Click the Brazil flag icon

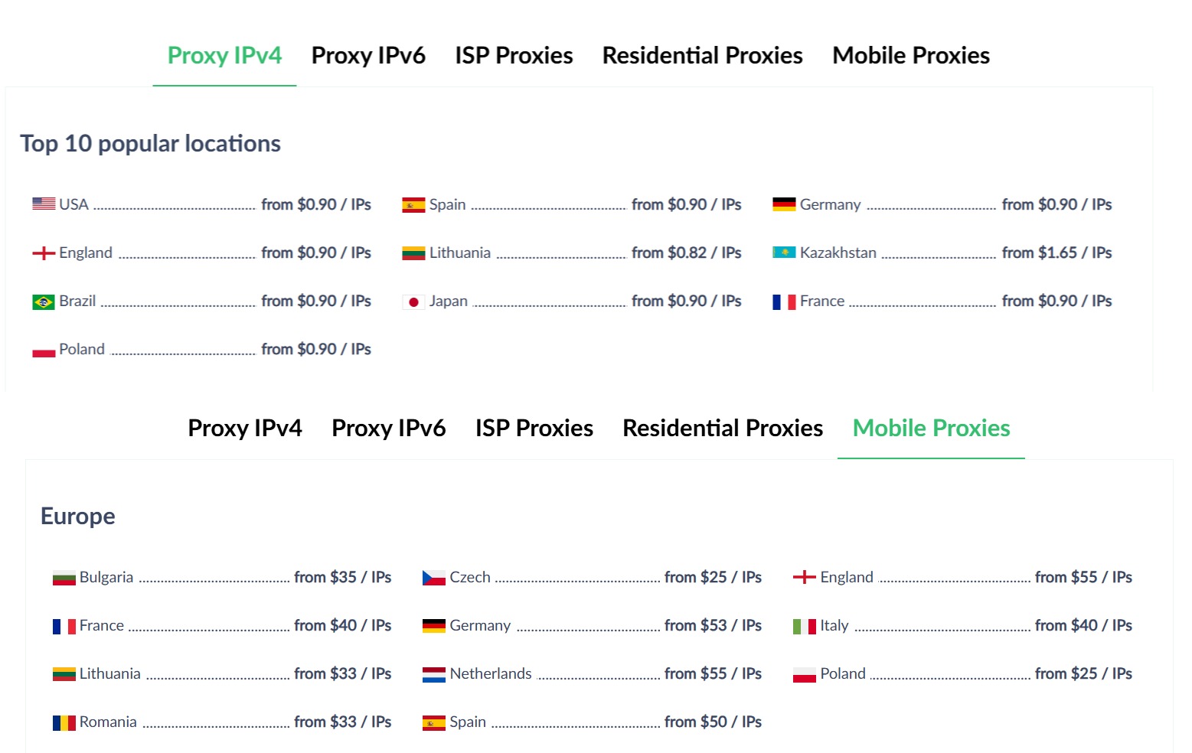pyautogui.click(x=44, y=302)
